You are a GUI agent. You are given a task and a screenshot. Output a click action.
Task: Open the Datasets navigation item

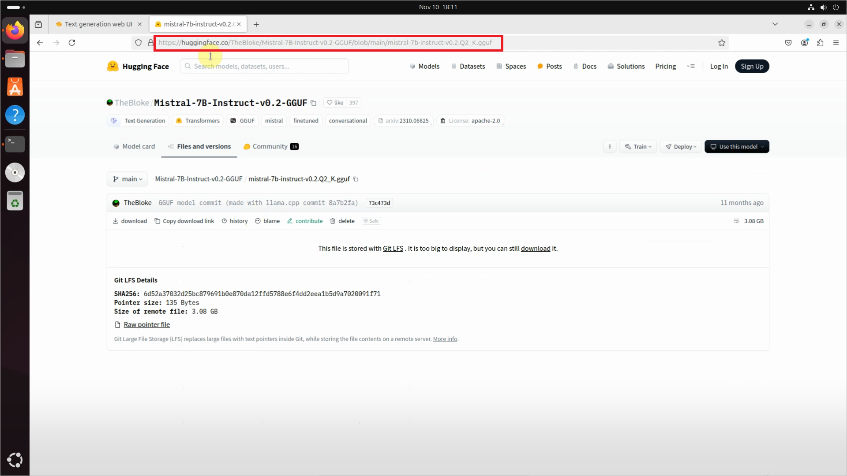click(468, 66)
